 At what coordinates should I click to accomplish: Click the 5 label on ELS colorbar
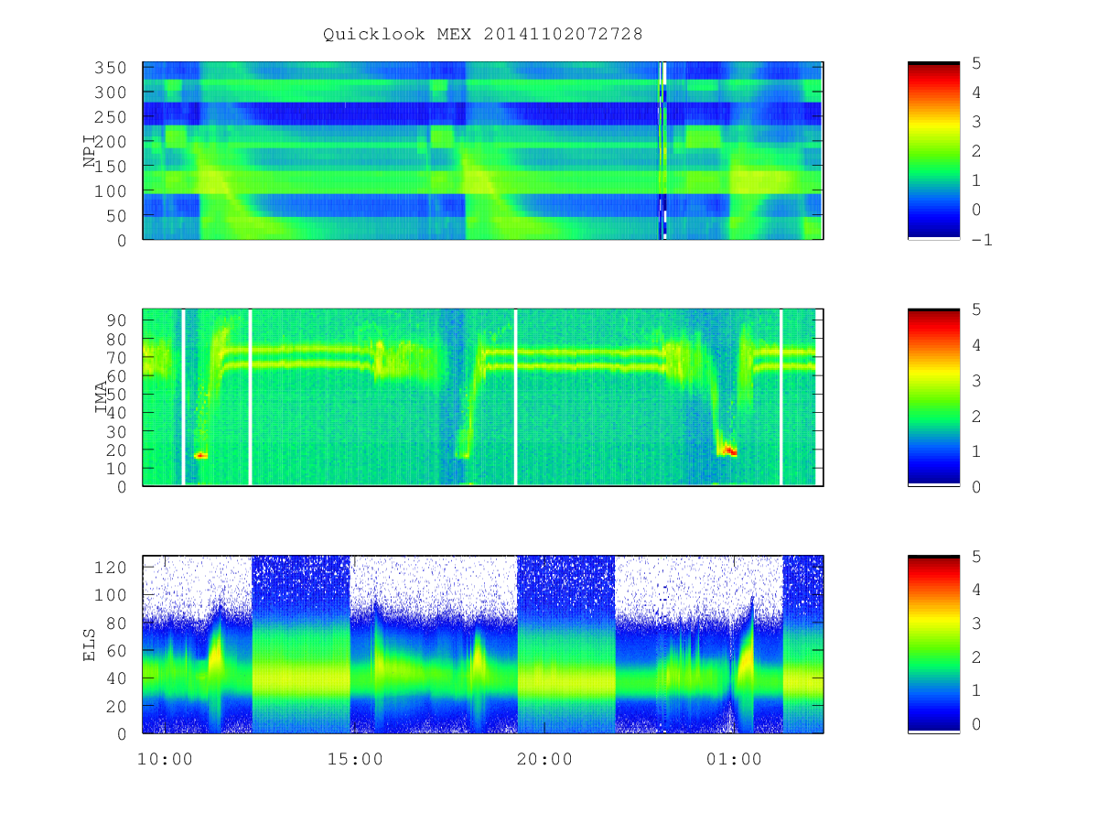(976, 556)
